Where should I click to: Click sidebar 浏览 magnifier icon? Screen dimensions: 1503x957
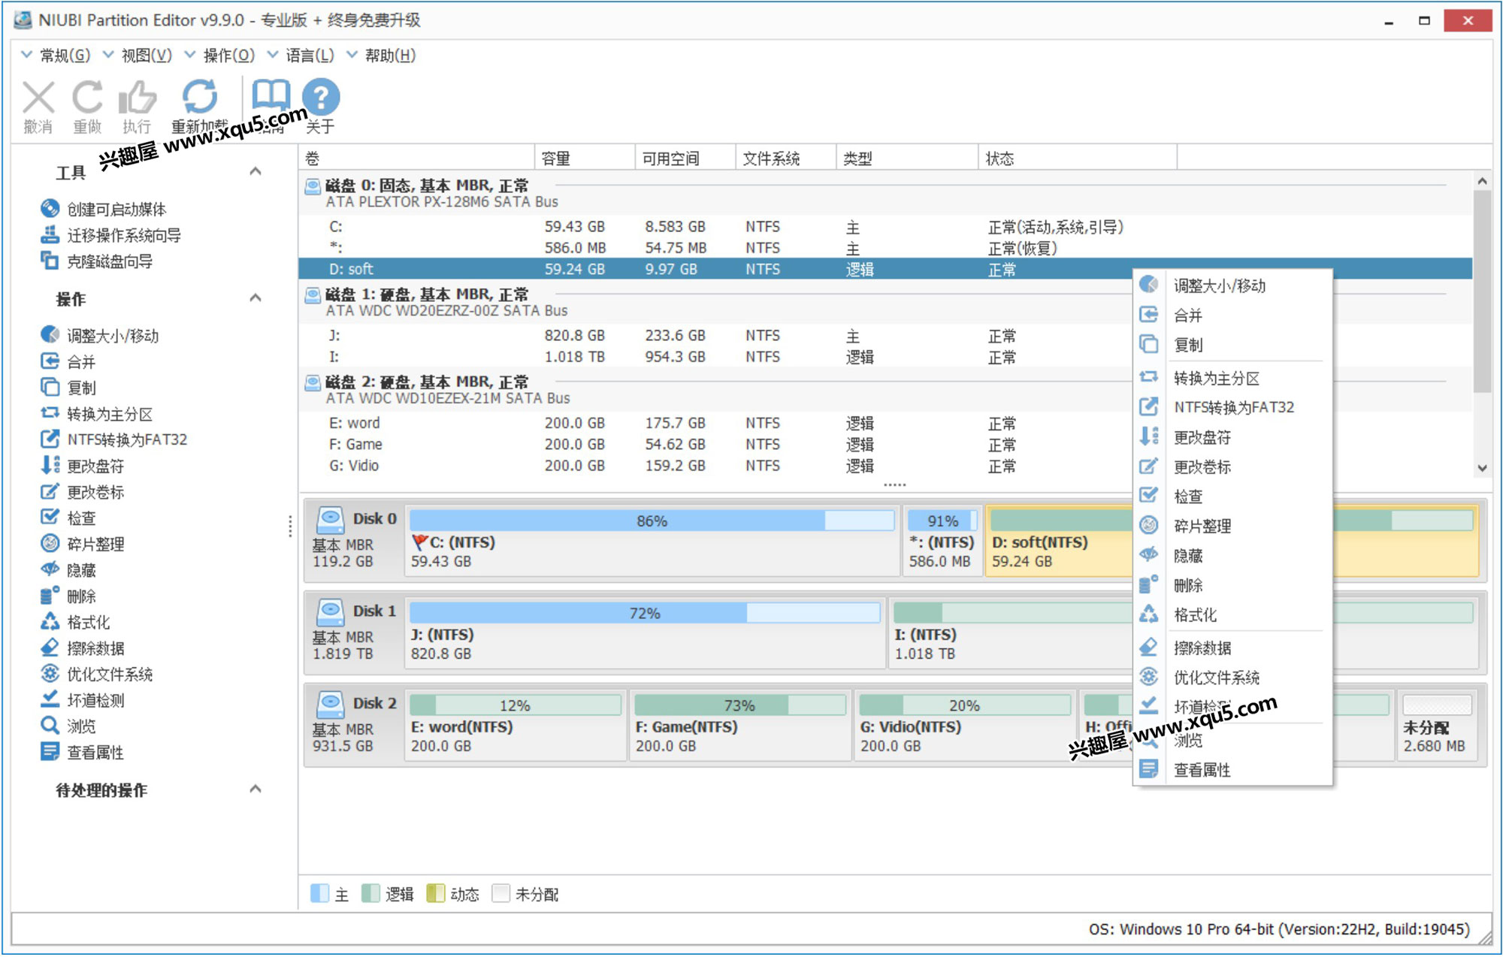coord(50,726)
